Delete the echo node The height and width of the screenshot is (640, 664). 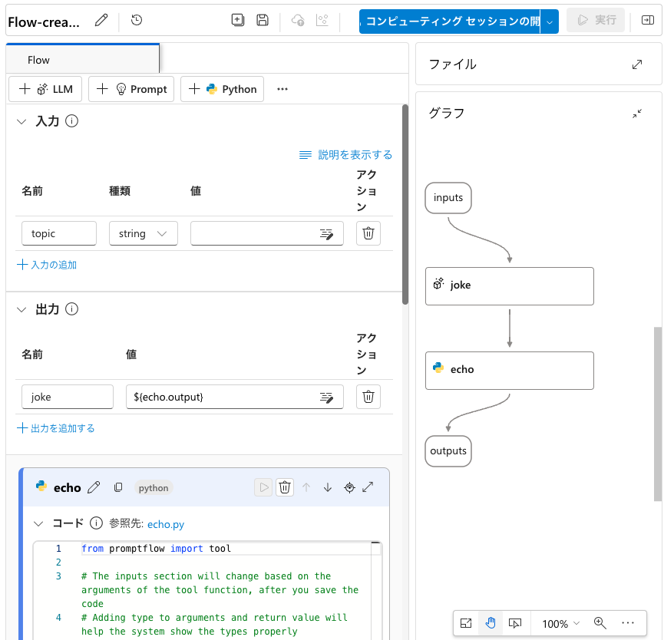tap(285, 487)
